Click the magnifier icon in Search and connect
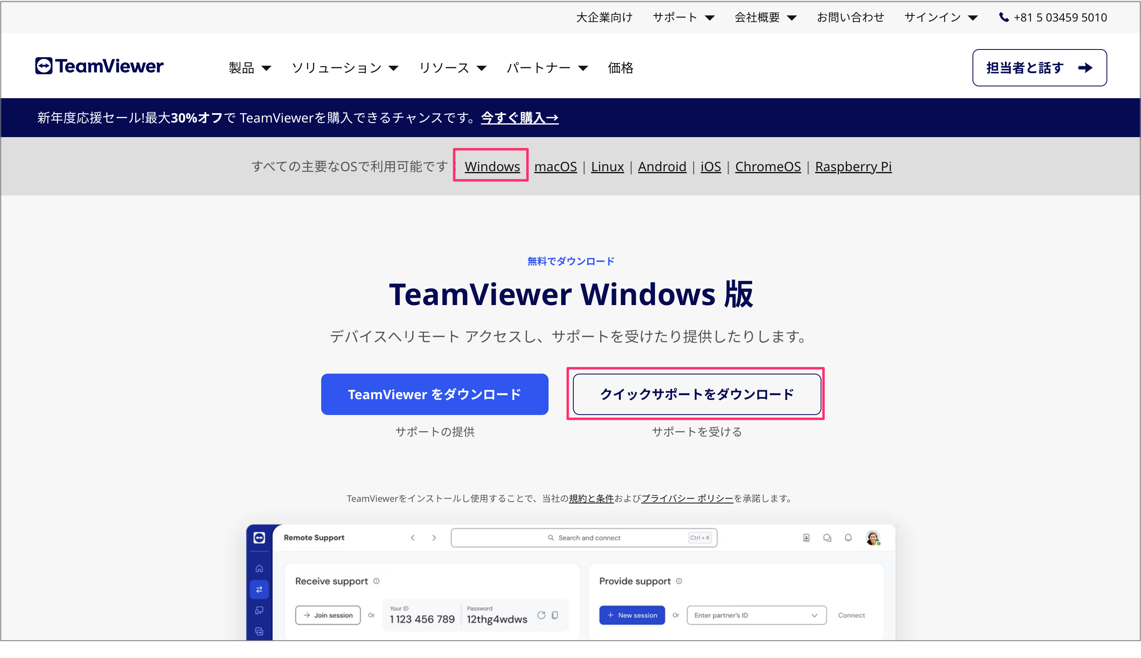The image size is (1141, 658). tap(551, 538)
